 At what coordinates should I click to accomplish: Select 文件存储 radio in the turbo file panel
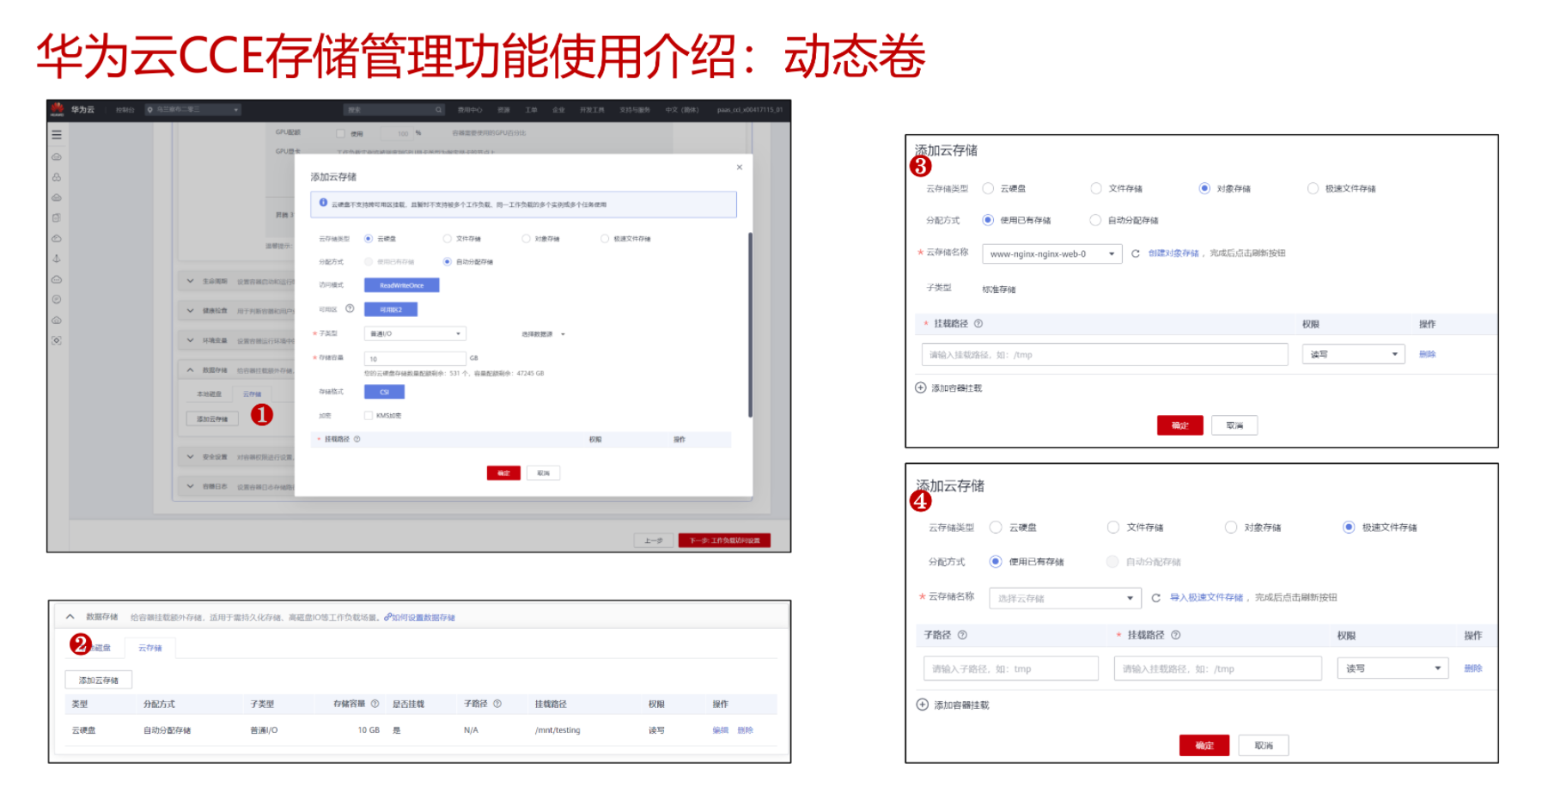(x=1113, y=527)
